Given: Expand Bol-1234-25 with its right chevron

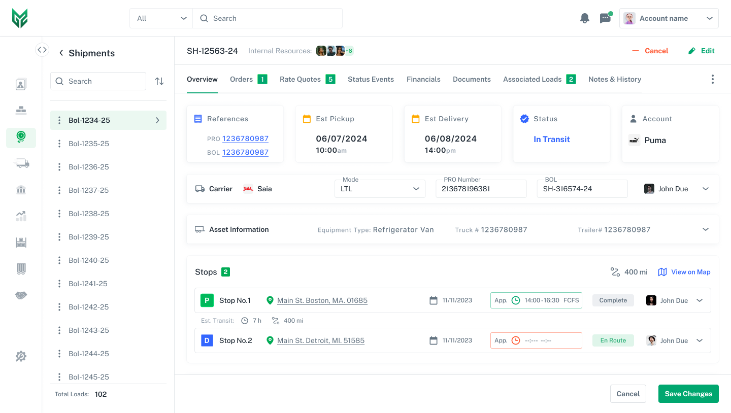Looking at the screenshot, I should [x=157, y=120].
